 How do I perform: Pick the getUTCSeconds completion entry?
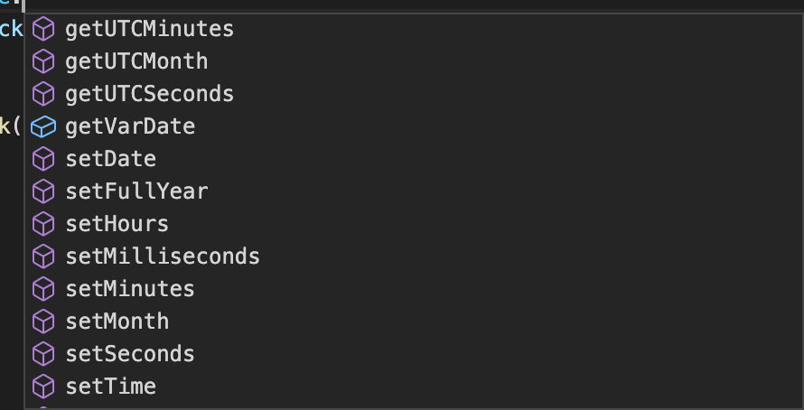414,94
